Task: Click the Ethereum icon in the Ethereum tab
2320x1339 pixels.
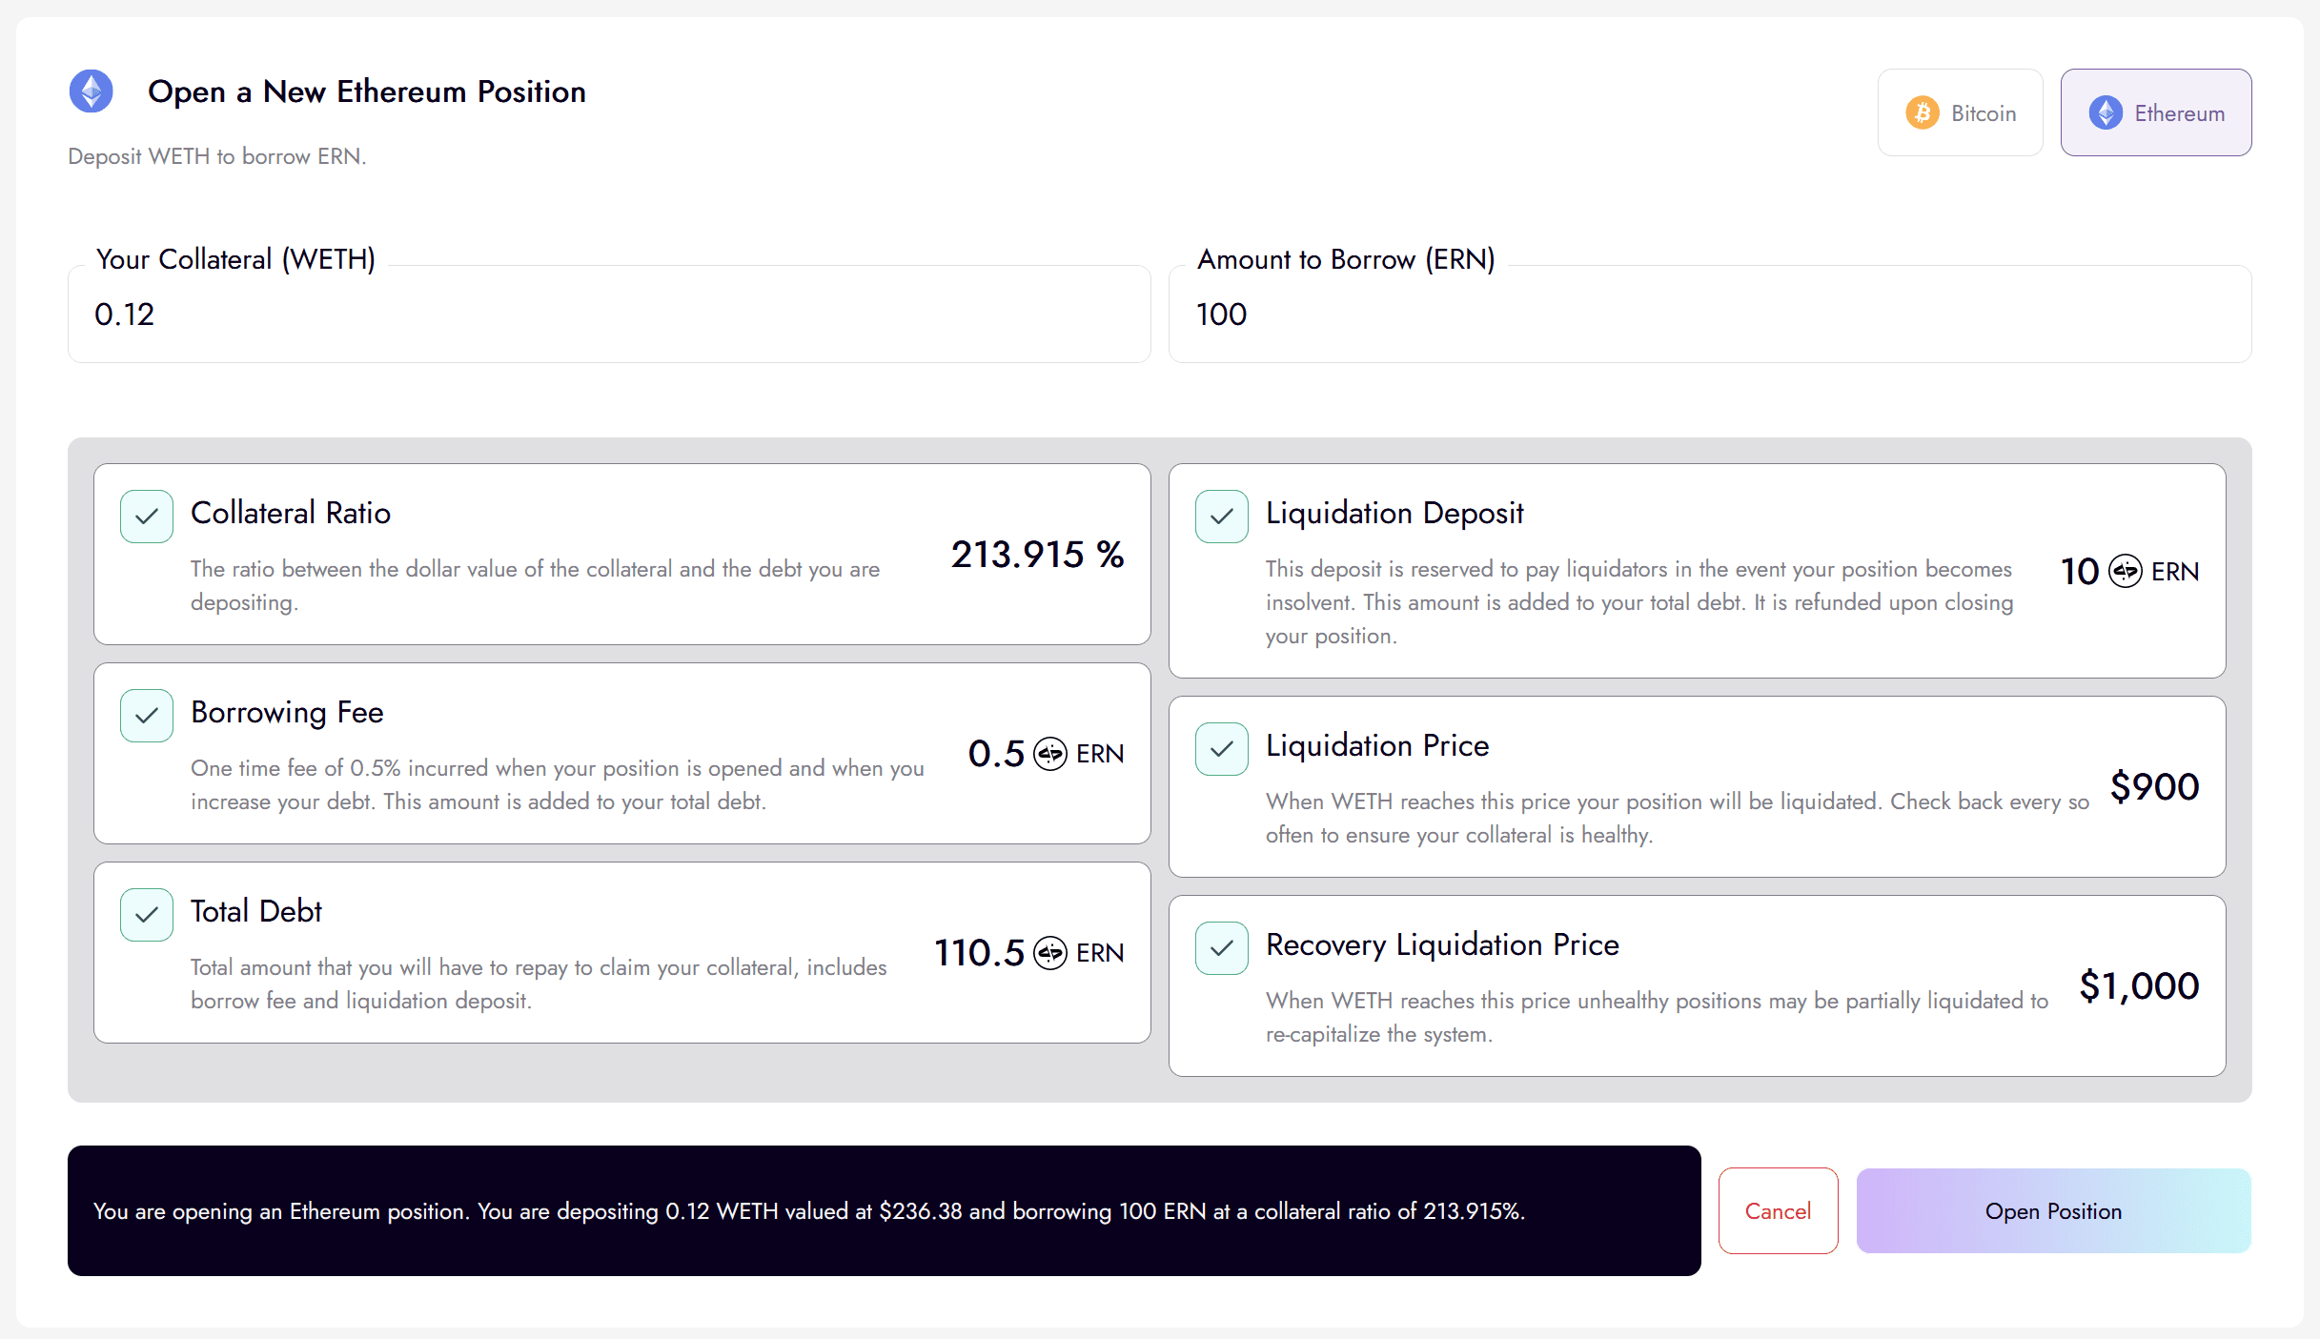Action: 2106,113
